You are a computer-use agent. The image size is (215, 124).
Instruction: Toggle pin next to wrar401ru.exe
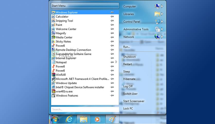tap(112, 91)
